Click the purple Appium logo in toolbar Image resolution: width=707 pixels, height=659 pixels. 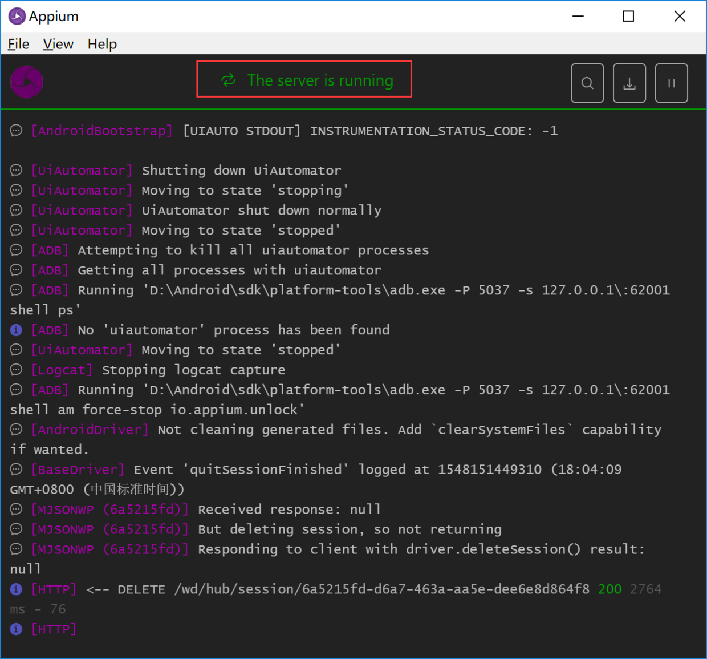(27, 82)
